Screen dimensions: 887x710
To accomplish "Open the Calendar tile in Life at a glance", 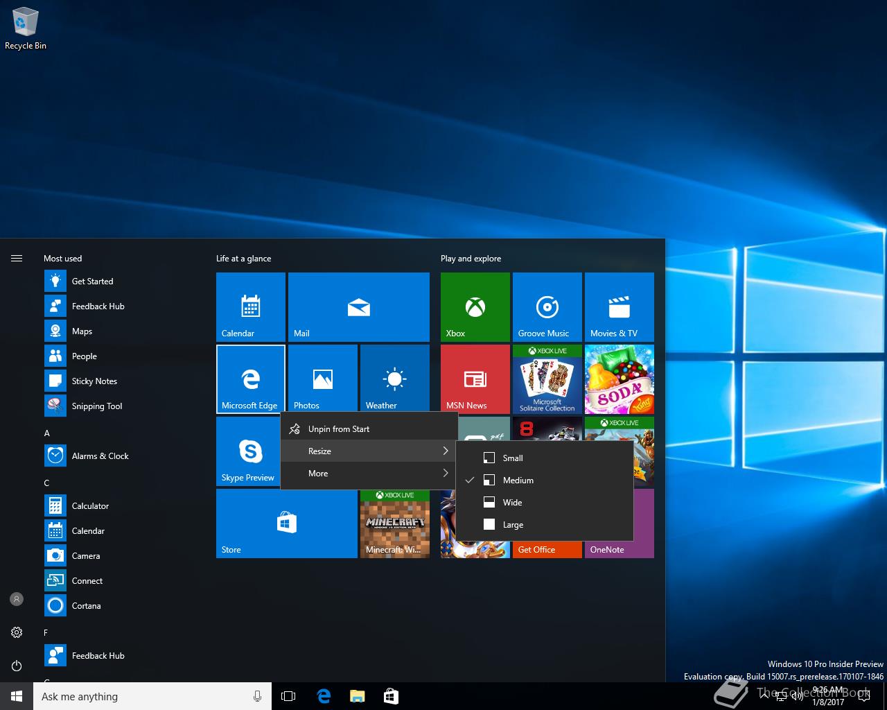I will (251, 306).
